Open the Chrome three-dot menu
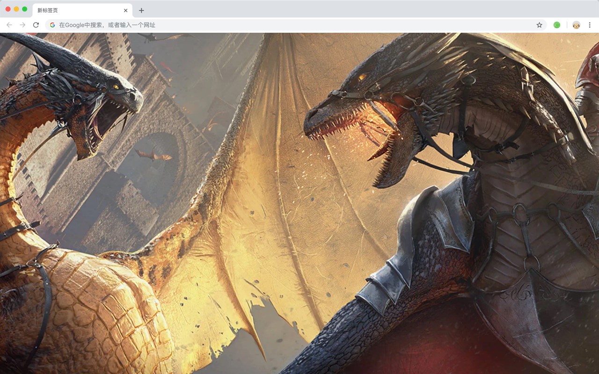599x374 pixels. pos(590,25)
